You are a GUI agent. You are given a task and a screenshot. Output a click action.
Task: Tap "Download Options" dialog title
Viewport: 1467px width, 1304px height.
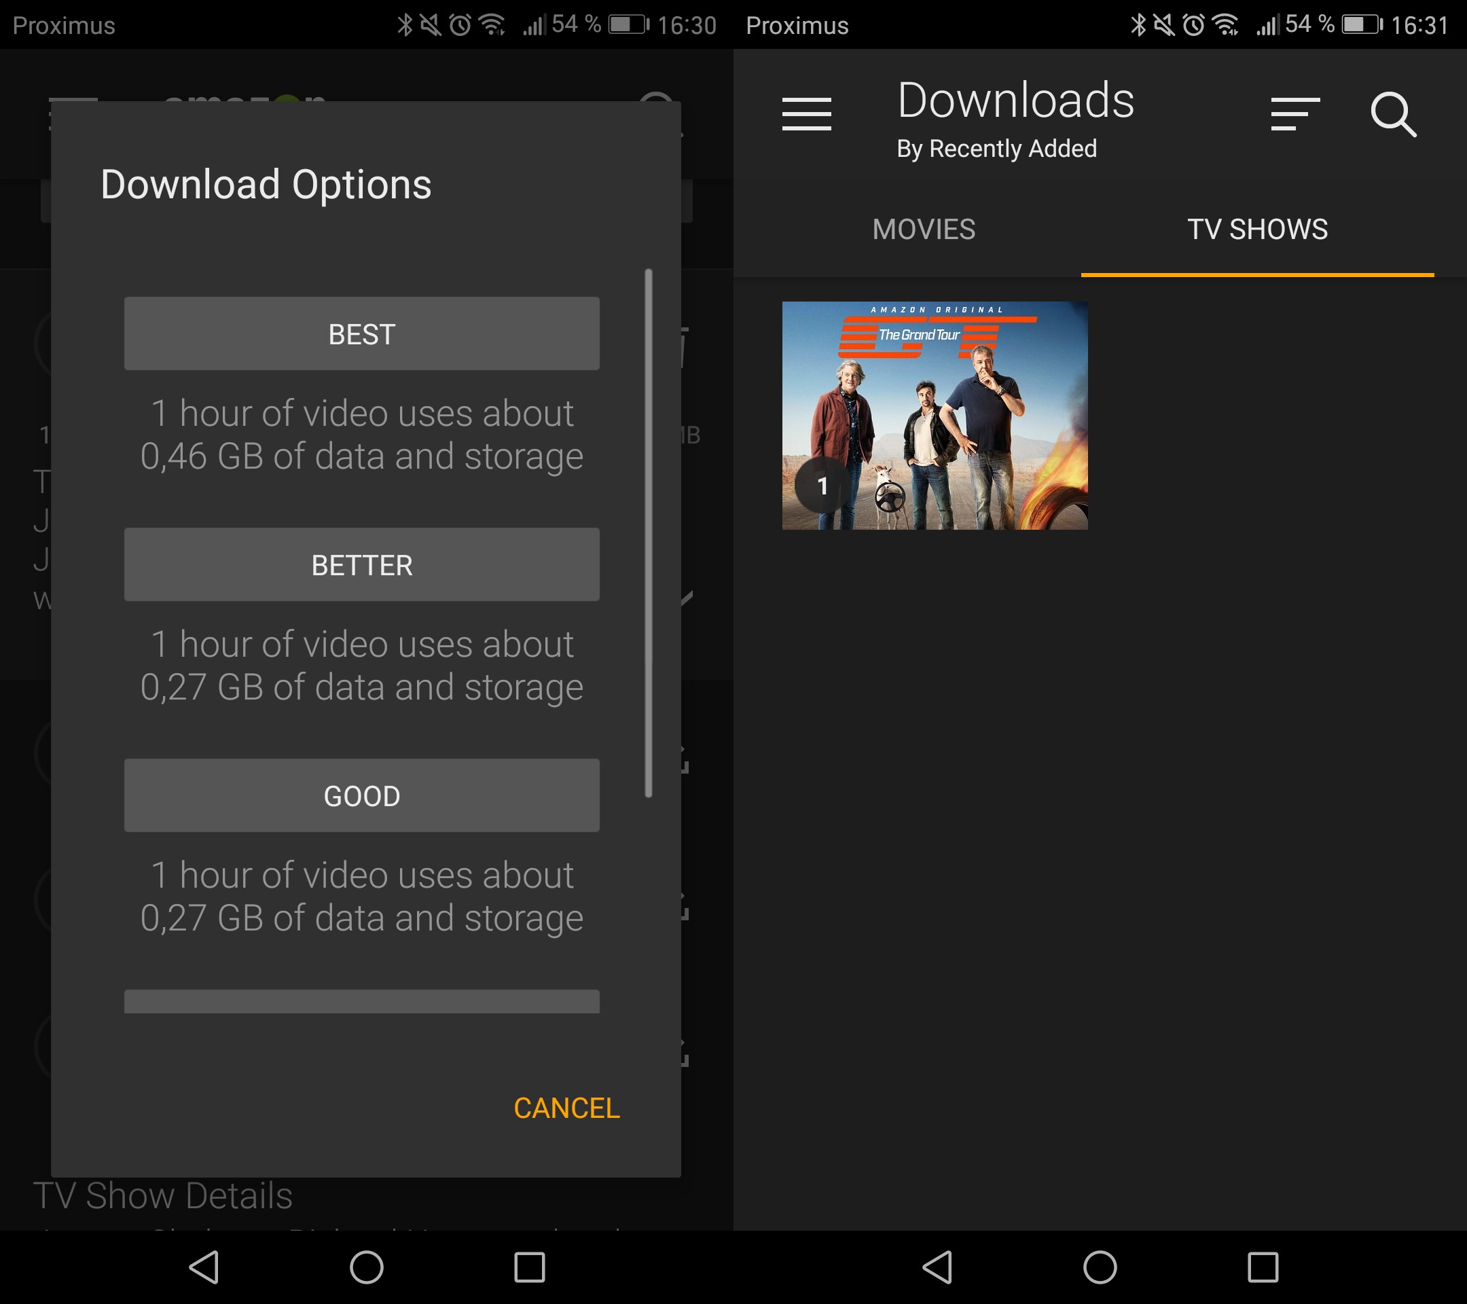coord(266,185)
